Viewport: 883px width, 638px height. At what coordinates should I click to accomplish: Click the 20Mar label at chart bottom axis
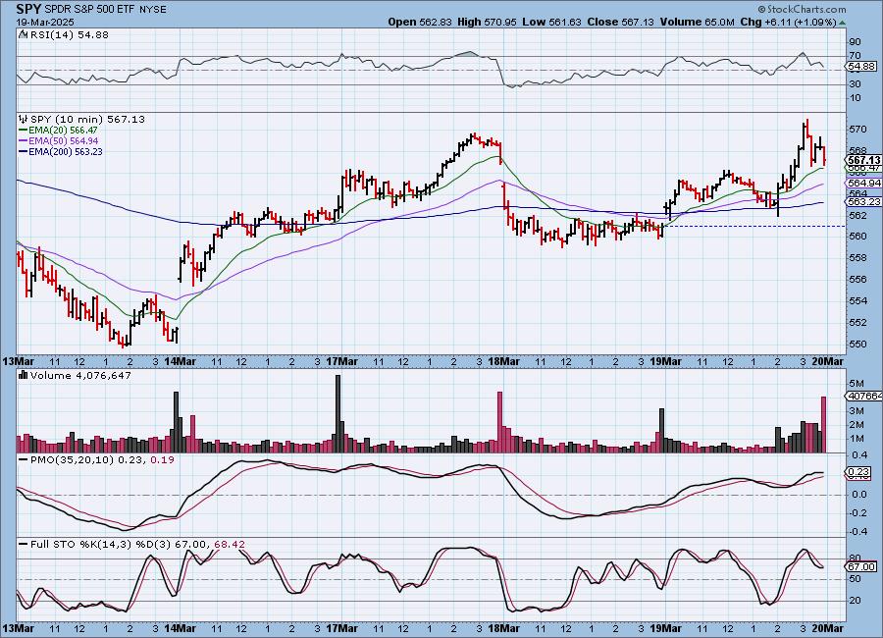coord(828,628)
